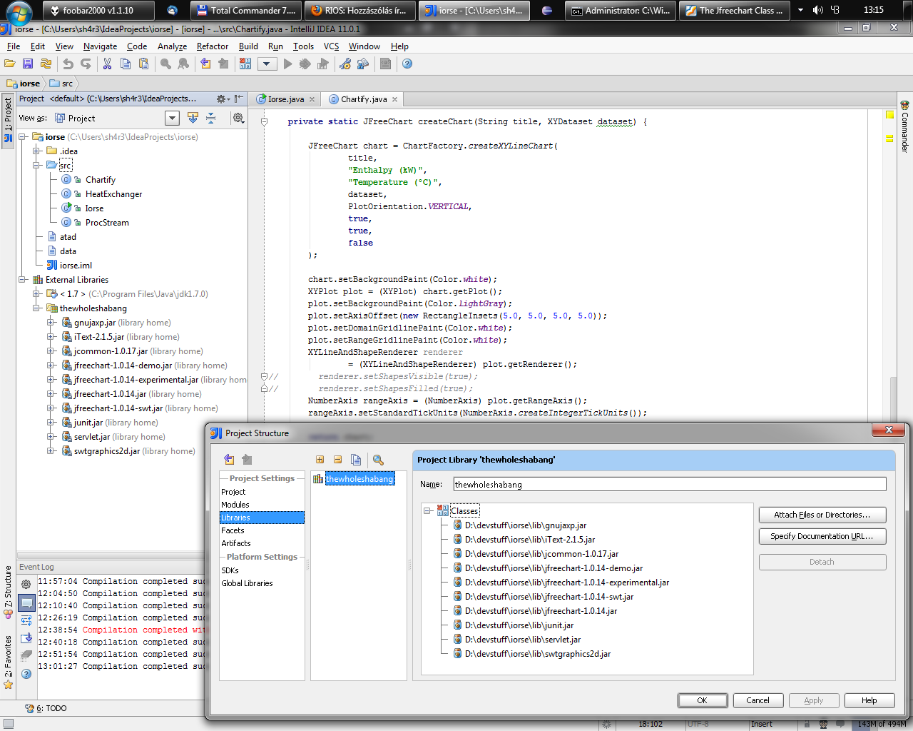Click the Help button in dialog
The height and width of the screenshot is (731, 913).
[869, 700]
